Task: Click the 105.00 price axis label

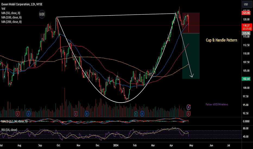Action: click(246, 70)
